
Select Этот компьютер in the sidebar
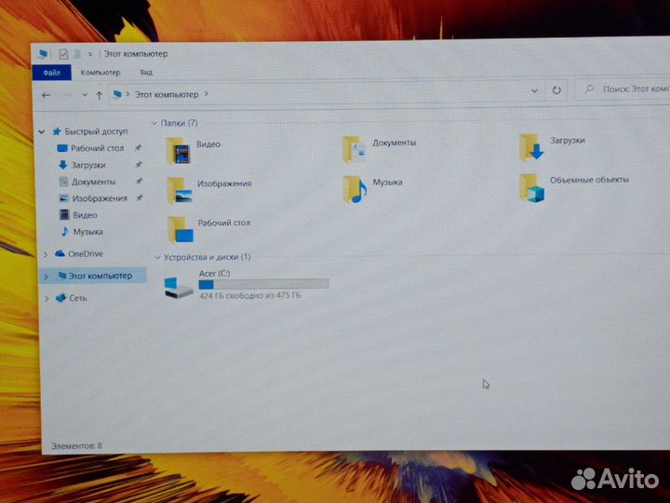93,276
